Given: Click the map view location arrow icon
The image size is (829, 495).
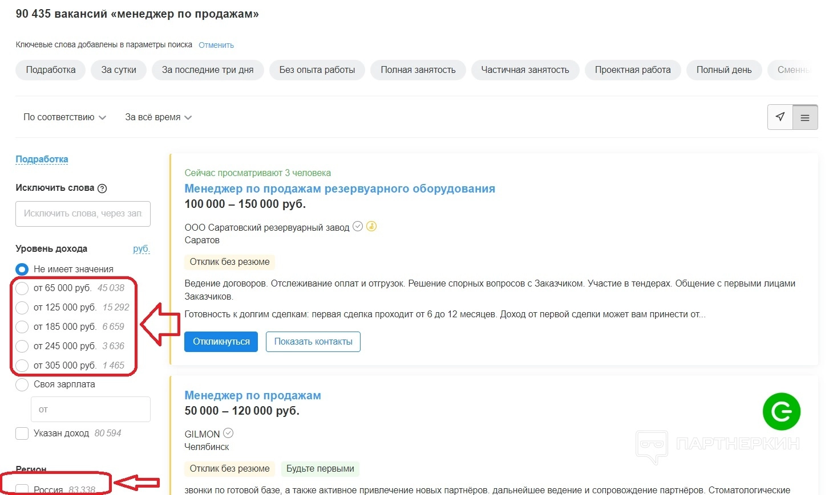Looking at the screenshot, I should tap(780, 117).
